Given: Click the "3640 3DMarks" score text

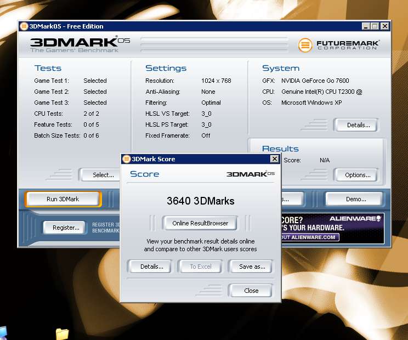Looking at the screenshot, I should pyautogui.click(x=200, y=201).
